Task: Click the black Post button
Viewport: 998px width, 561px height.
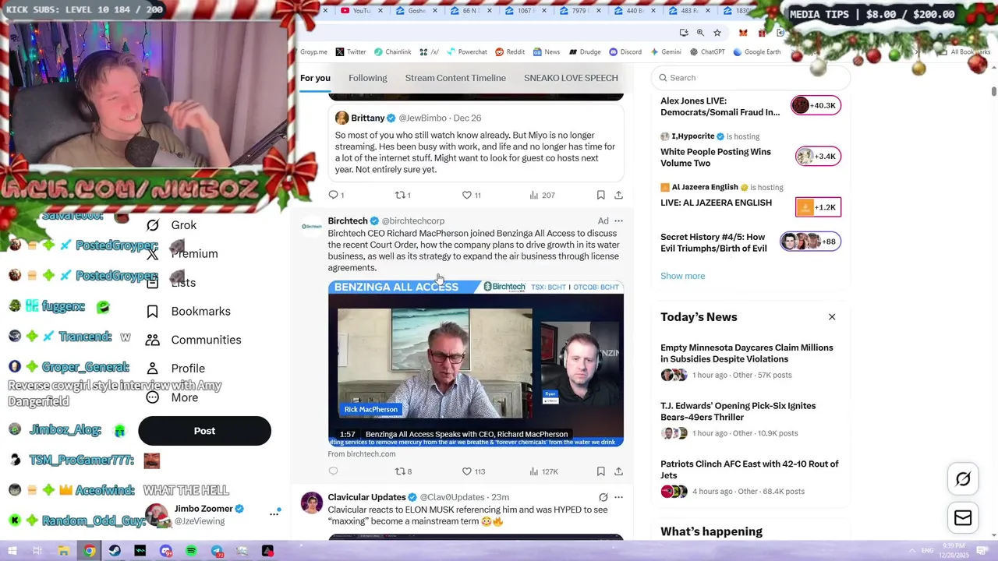Action: click(204, 431)
